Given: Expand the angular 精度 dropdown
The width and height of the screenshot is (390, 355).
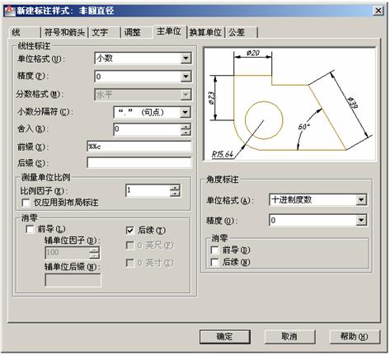Looking at the screenshot, I should 318,220.
